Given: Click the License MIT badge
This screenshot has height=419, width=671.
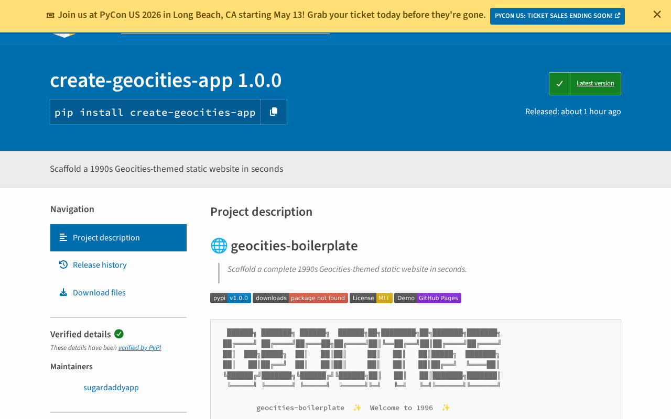Looking at the screenshot, I should [371, 298].
